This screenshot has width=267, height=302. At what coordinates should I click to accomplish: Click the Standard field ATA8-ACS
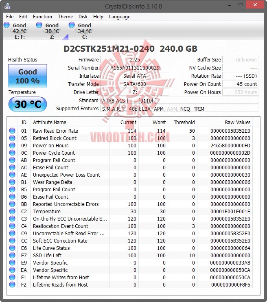click(x=179, y=101)
